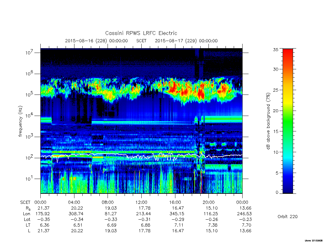Click the L value 13.66
Image resolution: width=323 pixels, height=242 pixels.
(x=245, y=231)
